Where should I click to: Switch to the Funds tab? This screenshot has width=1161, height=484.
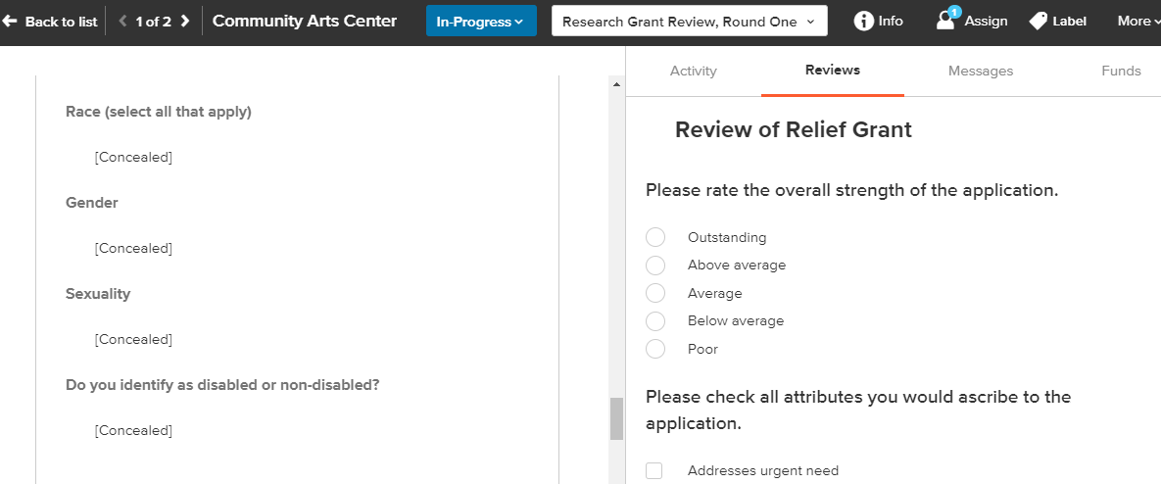(x=1120, y=72)
